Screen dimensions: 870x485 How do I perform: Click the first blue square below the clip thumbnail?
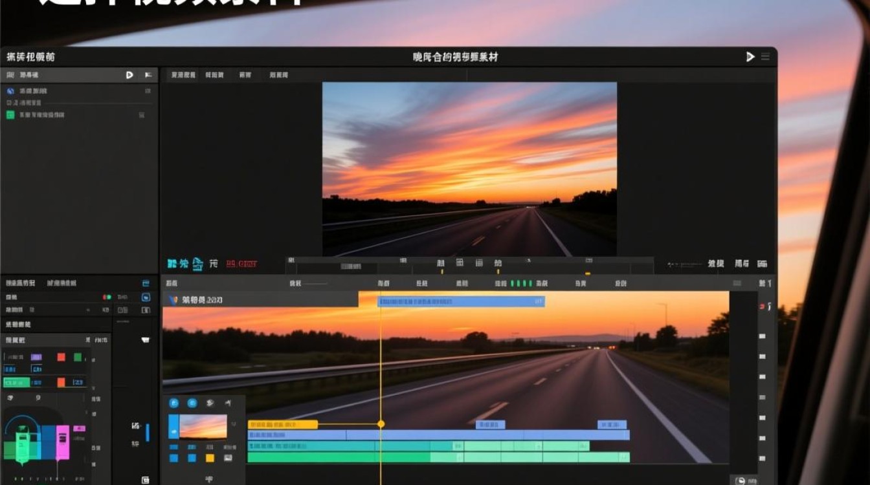click(173, 458)
